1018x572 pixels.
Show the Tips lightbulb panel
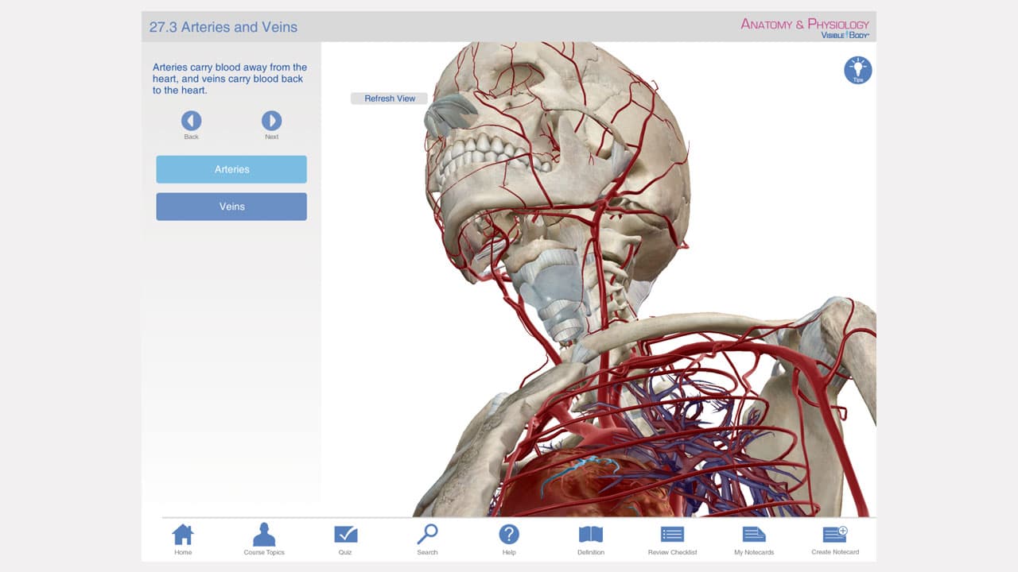[857, 70]
